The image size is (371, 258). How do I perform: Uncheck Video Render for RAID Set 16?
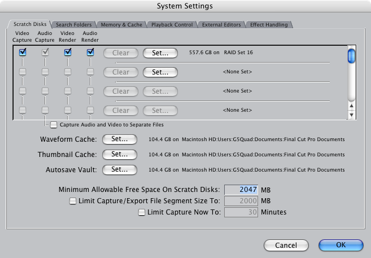[68, 53]
